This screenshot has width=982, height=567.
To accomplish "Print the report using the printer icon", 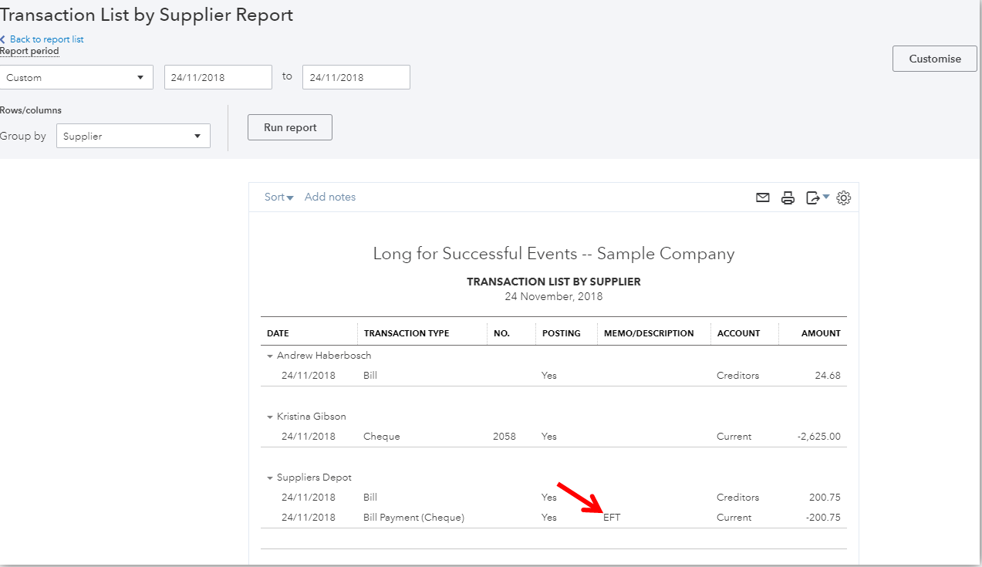I will pyautogui.click(x=788, y=197).
